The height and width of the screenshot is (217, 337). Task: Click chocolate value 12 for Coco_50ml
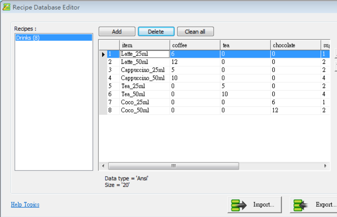tap(295, 110)
